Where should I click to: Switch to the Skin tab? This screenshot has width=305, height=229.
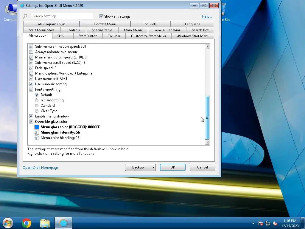pos(63,36)
